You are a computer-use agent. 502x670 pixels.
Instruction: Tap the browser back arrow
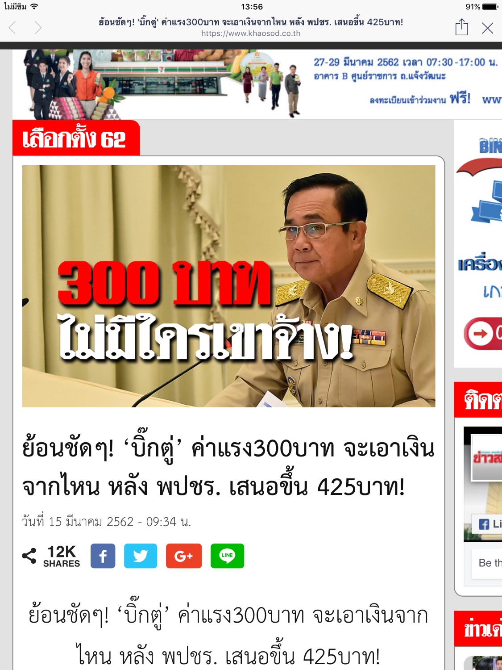[x=12, y=28]
